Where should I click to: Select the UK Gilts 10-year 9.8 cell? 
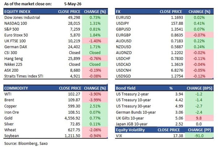(x=199, y=118)
